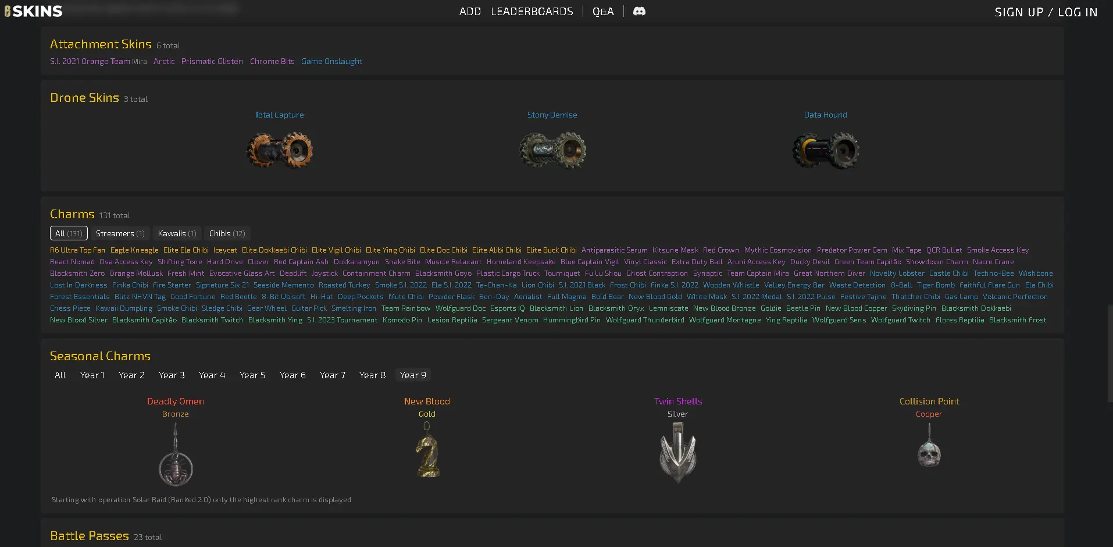Click the 6SKINS site logo
1113x547 pixels.
coord(33,11)
